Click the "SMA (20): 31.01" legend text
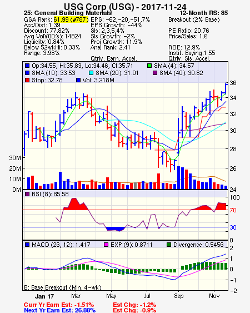This screenshot has width=250, height=313. (117, 73)
